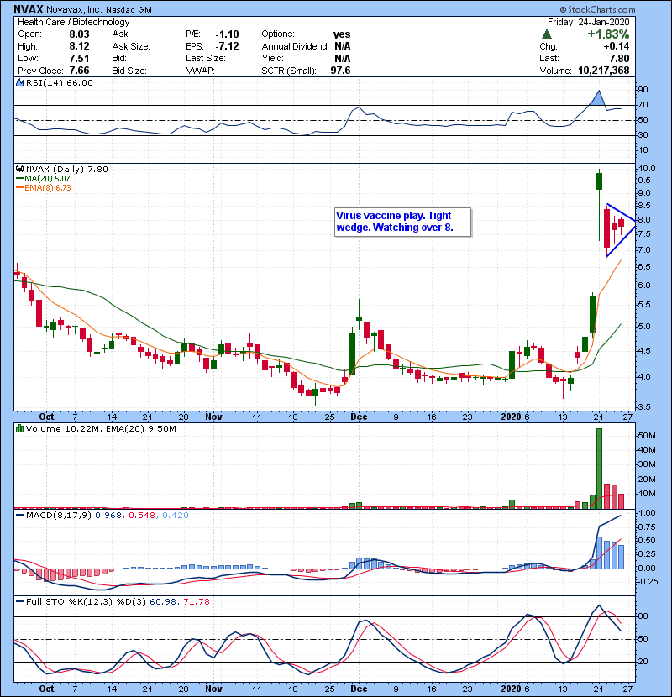Click the date Friday 24-Jan-2020
Screen dimensions: 672x697
(588, 22)
